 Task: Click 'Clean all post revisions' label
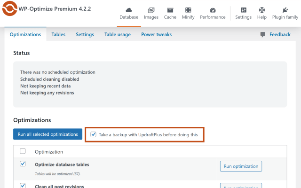coord(59,186)
